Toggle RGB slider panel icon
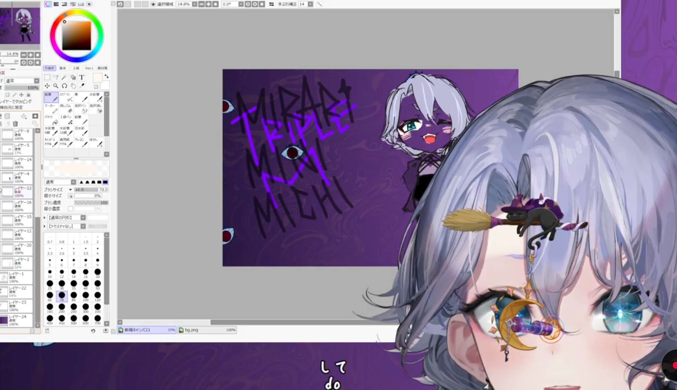Viewport: 677px width, 390px height. point(56,4)
